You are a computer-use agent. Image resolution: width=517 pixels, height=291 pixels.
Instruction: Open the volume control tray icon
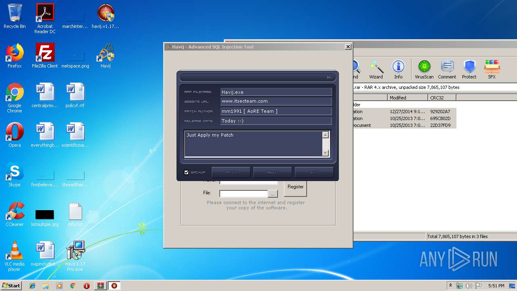(x=469, y=286)
